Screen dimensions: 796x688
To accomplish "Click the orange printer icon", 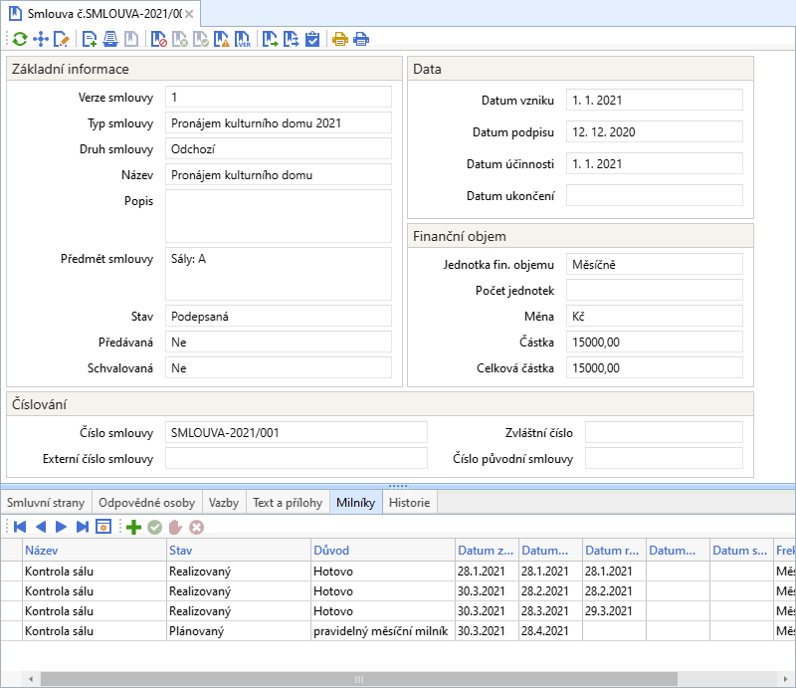I will click(x=340, y=40).
